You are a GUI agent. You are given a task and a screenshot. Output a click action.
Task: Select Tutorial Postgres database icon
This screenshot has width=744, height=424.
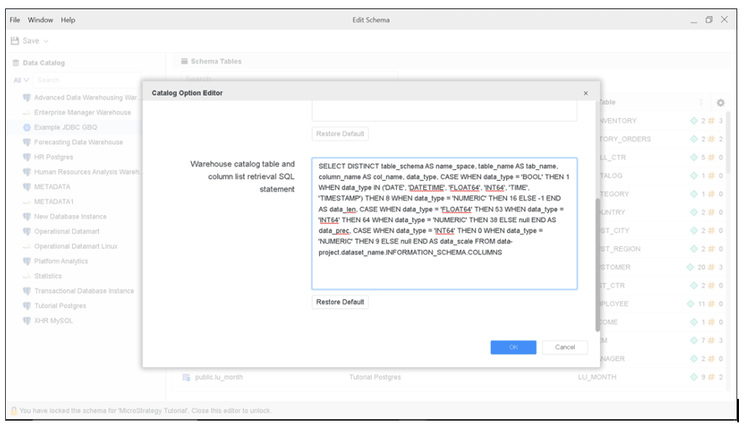(27, 306)
